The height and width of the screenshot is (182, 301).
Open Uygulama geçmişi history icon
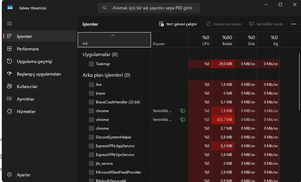pos(9,61)
